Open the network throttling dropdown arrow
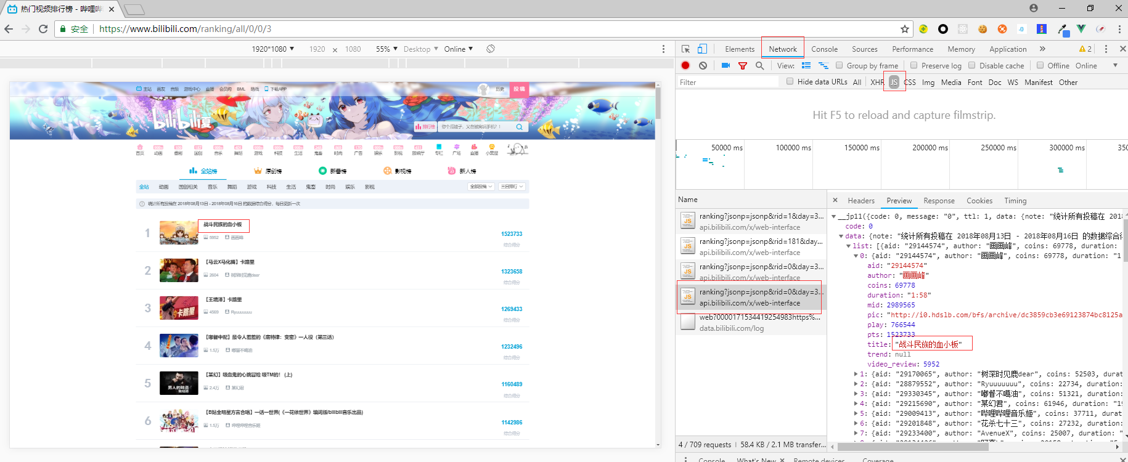The image size is (1128, 462). pos(1115,65)
